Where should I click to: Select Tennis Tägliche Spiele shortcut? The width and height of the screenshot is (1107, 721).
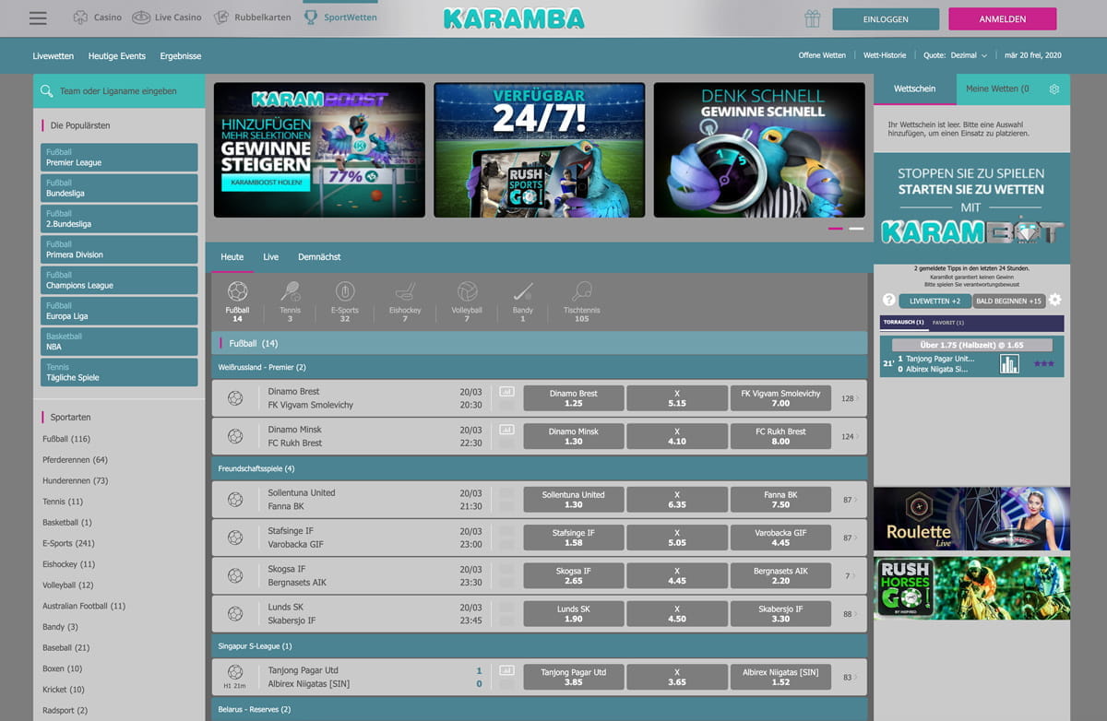[x=119, y=372]
